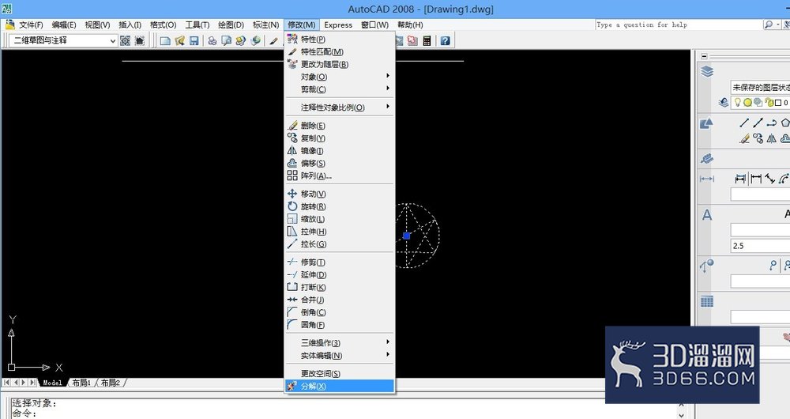This screenshot has width=790, height=419.
Task: Click the Extend (延伸) command icon
Action: (292, 275)
